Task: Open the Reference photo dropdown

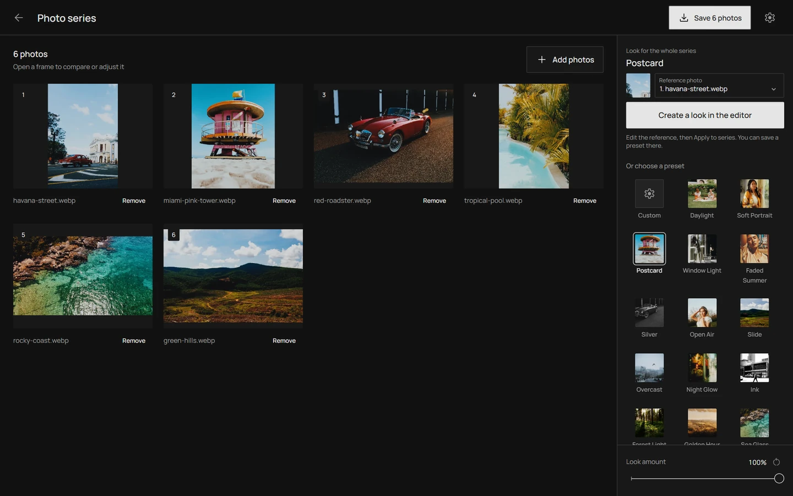Action: click(x=719, y=85)
